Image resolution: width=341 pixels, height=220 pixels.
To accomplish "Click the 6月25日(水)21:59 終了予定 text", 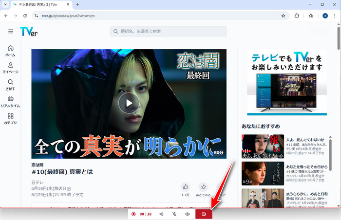I will [x=57, y=195].
